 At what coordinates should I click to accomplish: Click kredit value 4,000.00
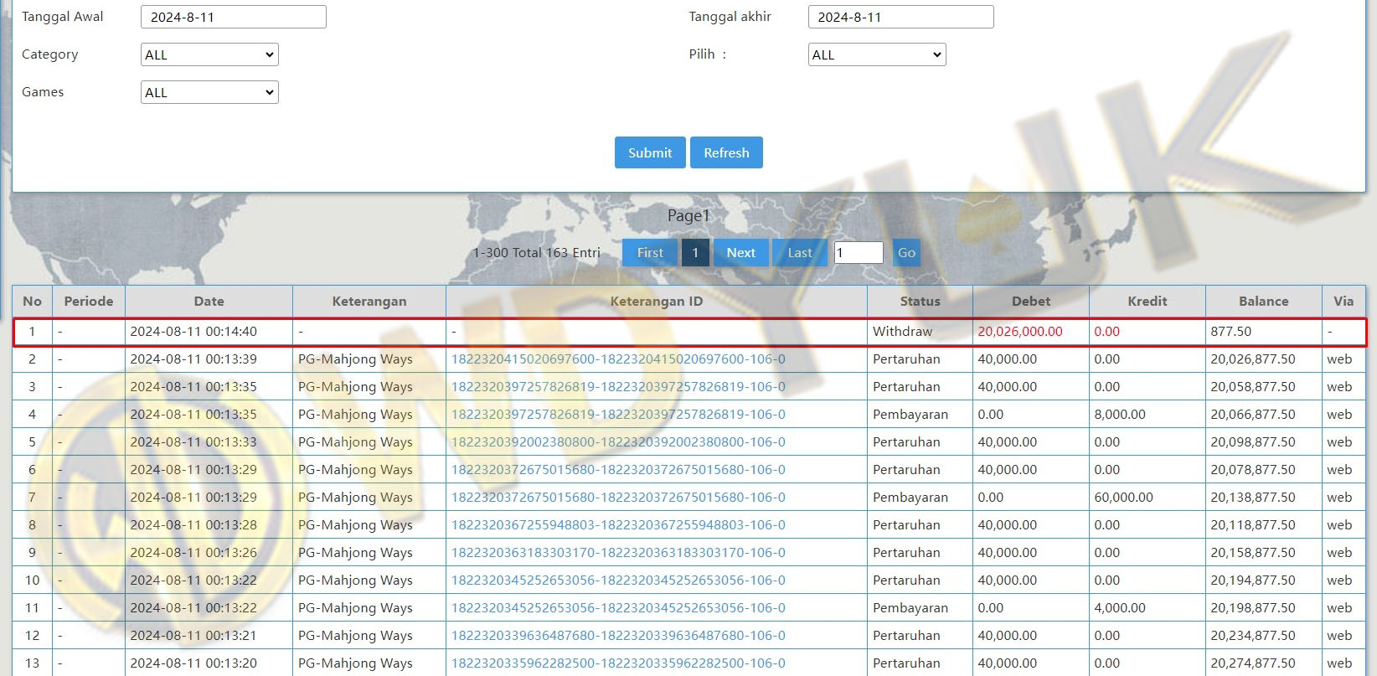1120,607
